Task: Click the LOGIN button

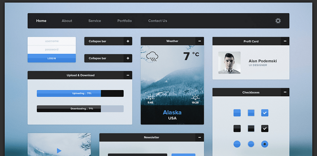Action: (52, 58)
